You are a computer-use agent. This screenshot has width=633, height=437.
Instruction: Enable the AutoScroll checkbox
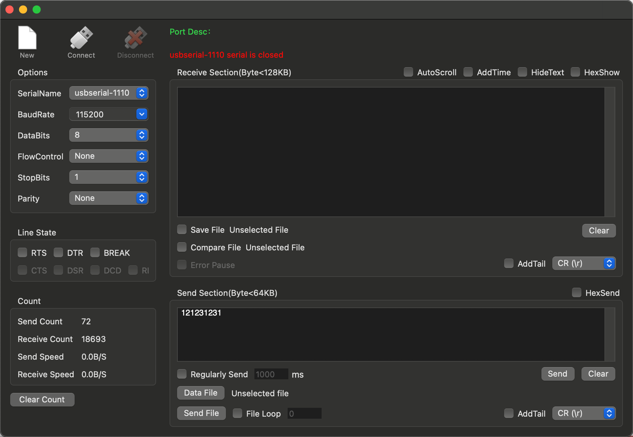[408, 72]
